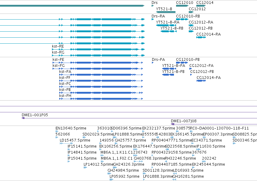This screenshot has width=257, height=181.
Task: Select the kst-PH protein label
Action: click(65, 96)
